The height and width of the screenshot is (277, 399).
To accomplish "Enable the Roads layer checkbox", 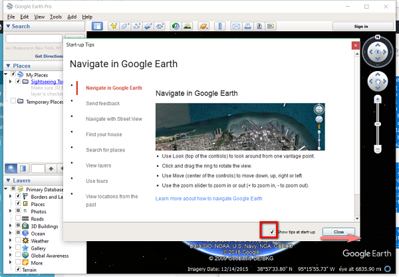I will click(18, 218).
